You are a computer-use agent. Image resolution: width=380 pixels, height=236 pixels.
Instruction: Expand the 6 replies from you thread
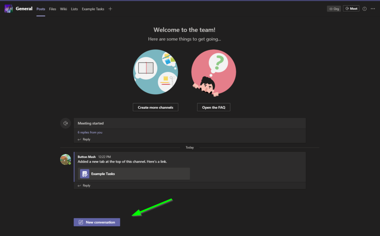pyautogui.click(x=90, y=132)
